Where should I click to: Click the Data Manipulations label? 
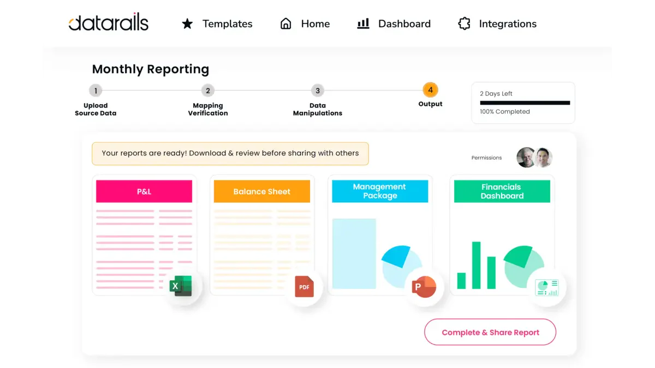[318, 110]
